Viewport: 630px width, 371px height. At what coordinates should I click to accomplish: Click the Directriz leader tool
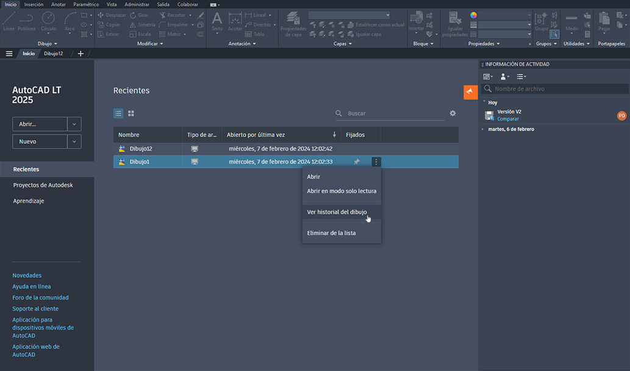pyautogui.click(x=257, y=25)
